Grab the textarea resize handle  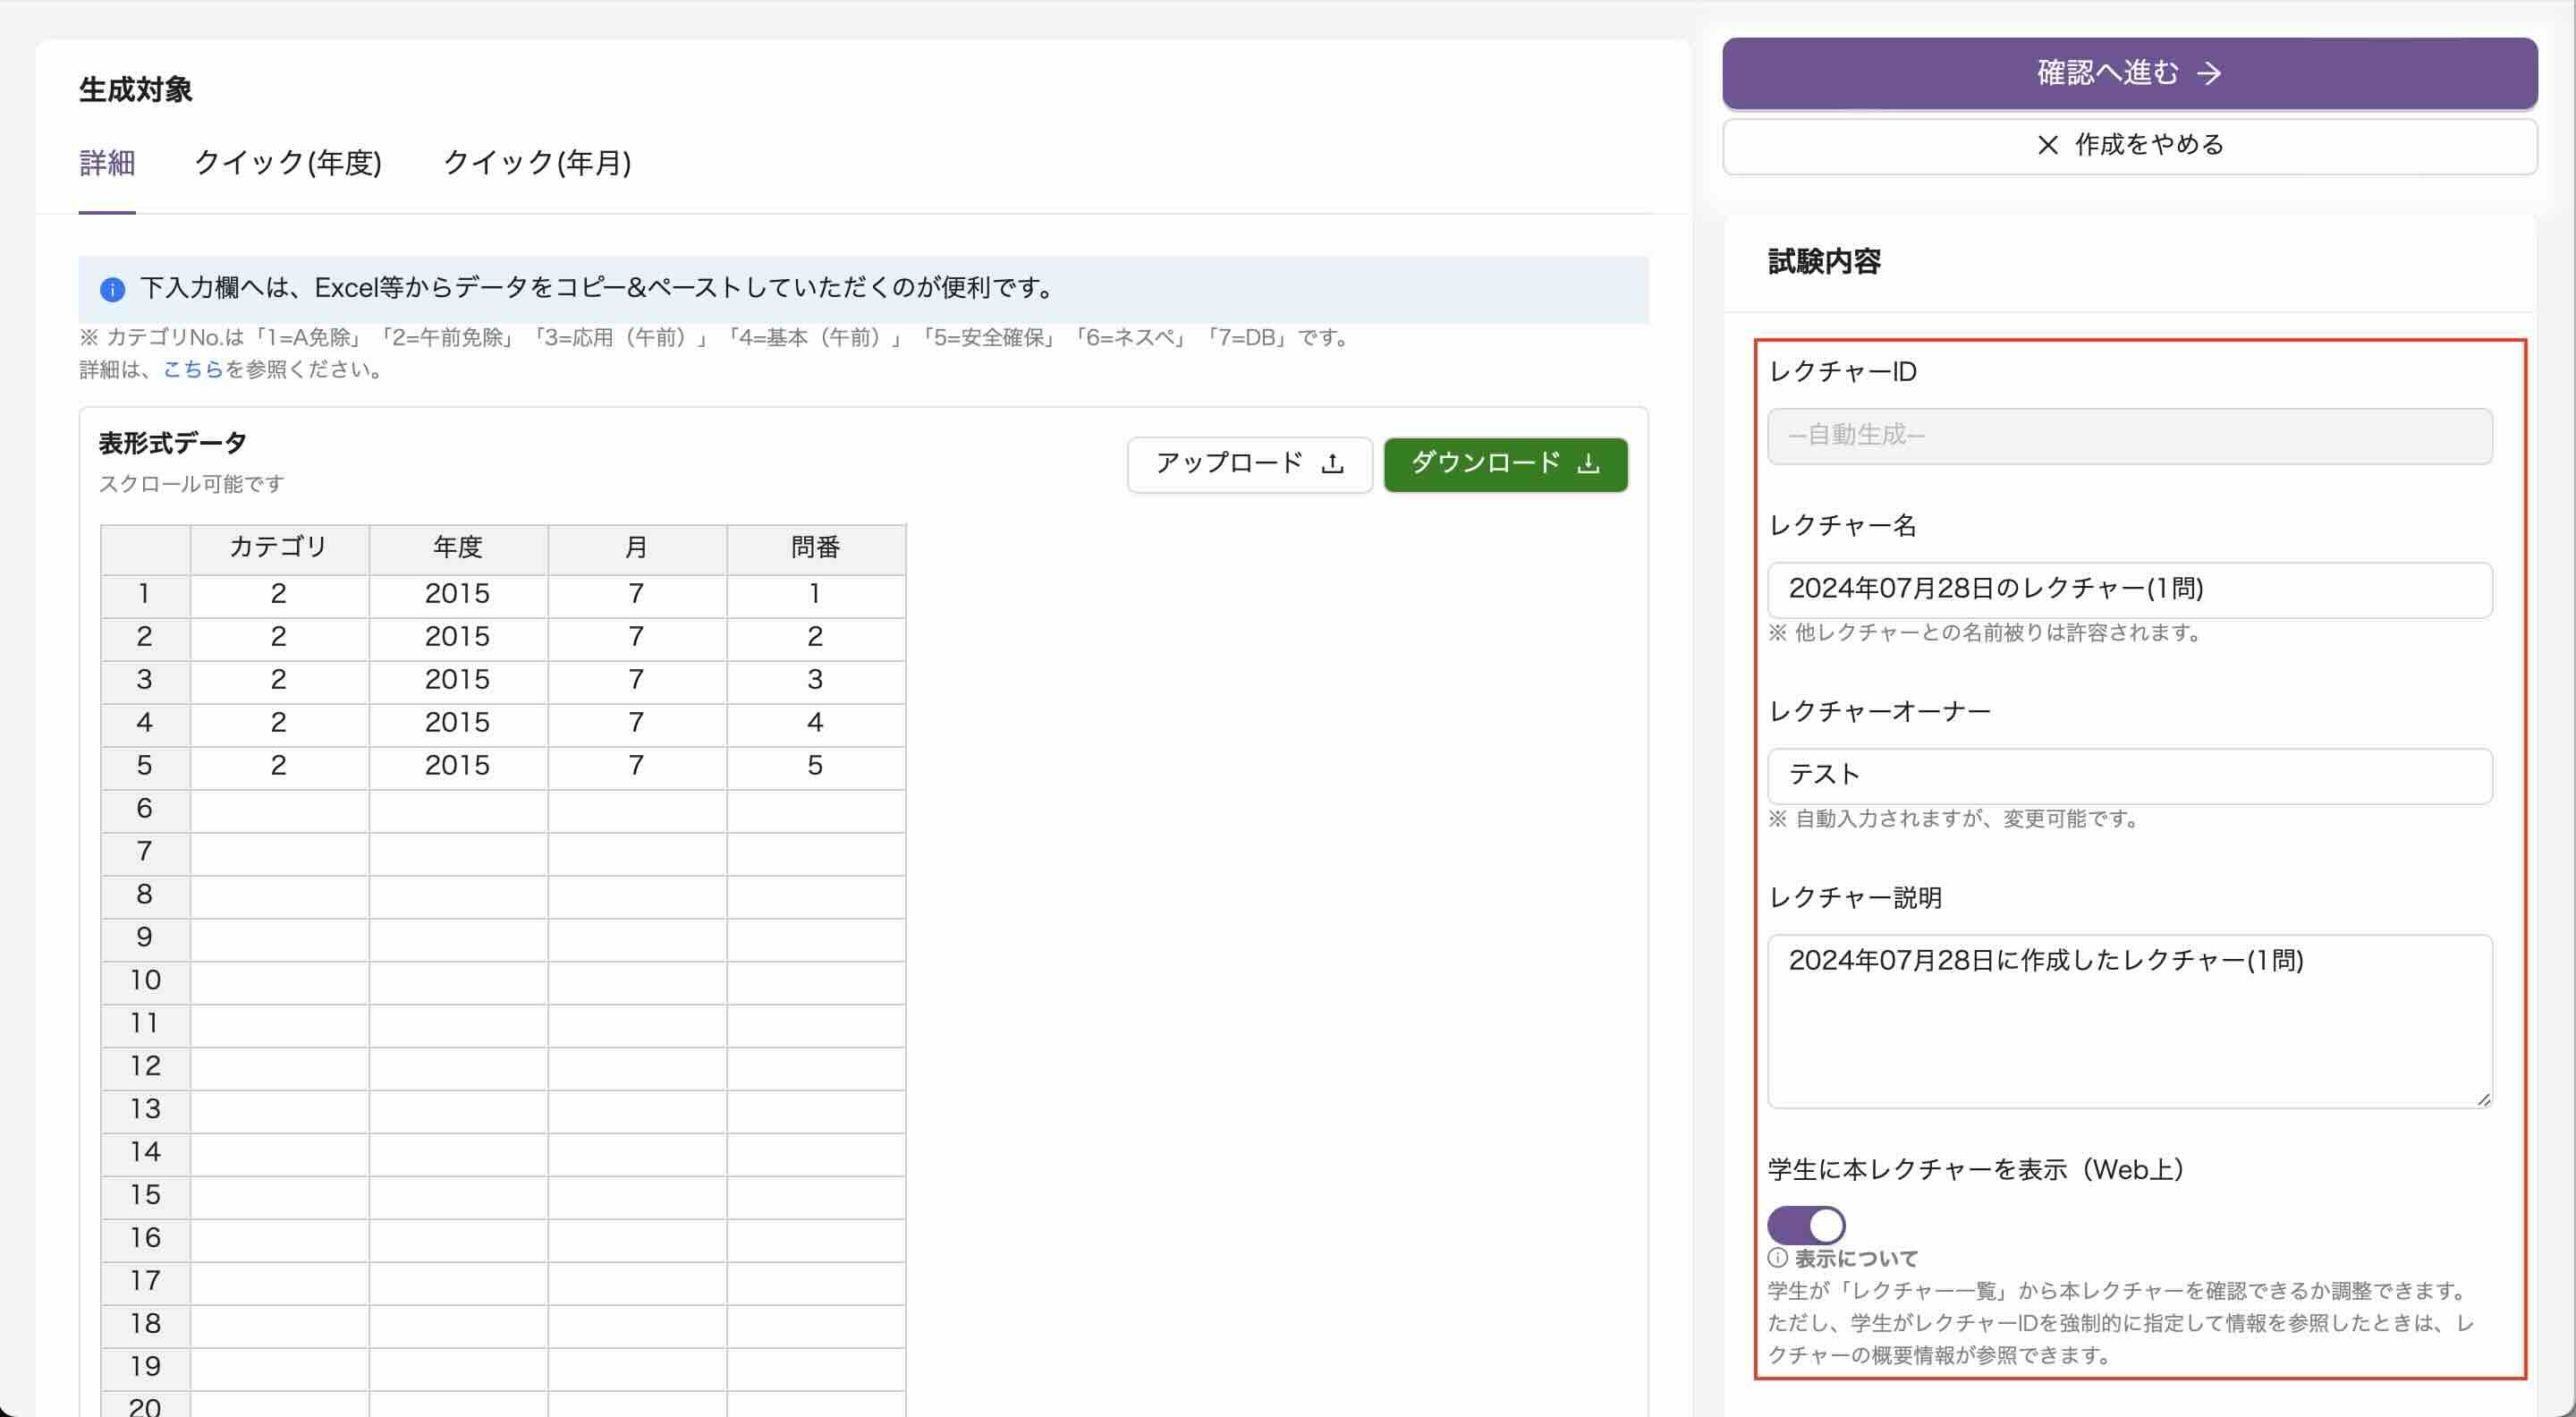tap(2483, 1099)
